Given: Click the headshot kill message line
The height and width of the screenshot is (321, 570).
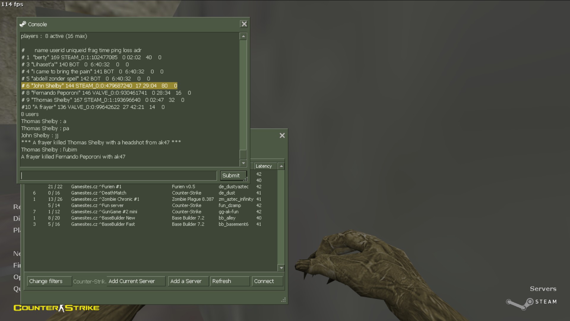Looking at the screenshot, I should (x=101, y=142).
